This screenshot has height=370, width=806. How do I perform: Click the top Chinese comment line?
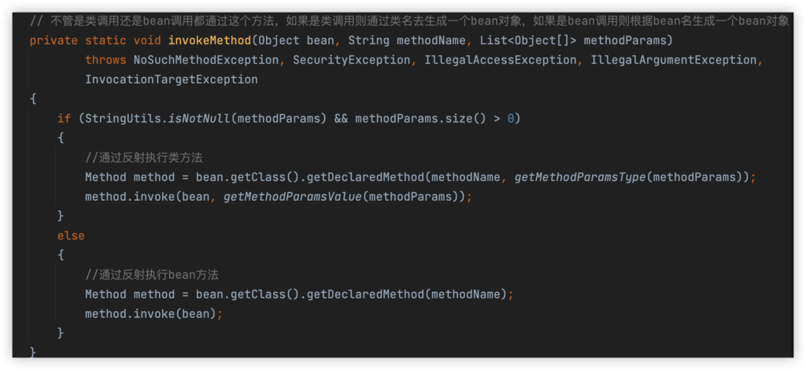409,21
